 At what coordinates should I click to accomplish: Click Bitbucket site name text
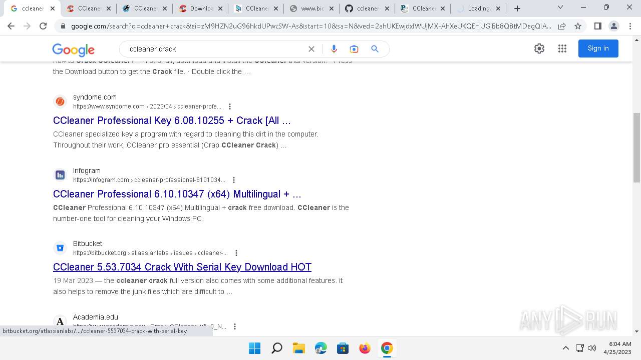point(88,243)
